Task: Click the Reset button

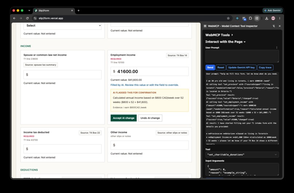Action: (x=221, y=67)
